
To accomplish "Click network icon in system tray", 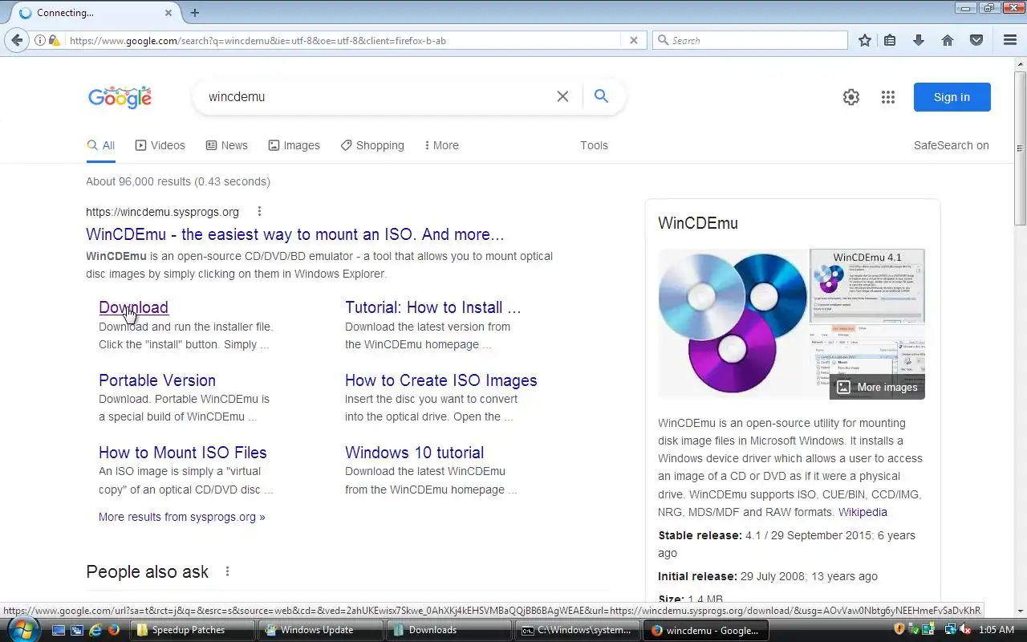I will point(951,629).
